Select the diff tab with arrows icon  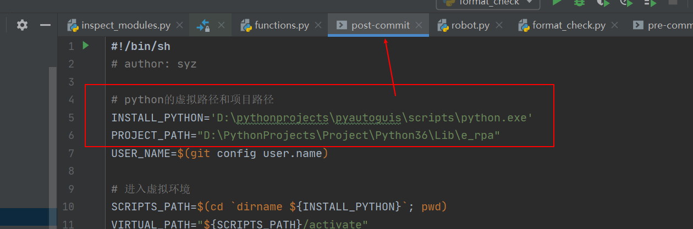(x=204, y=25)
